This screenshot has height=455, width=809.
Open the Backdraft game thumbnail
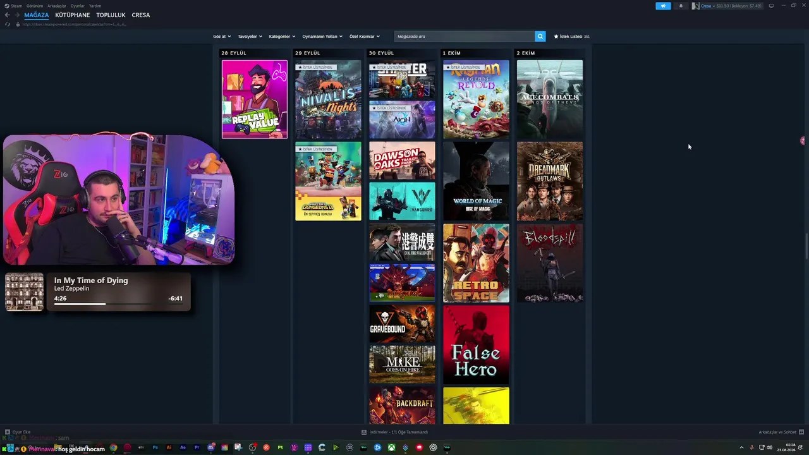pyautogui.click(x=402, y=405)
